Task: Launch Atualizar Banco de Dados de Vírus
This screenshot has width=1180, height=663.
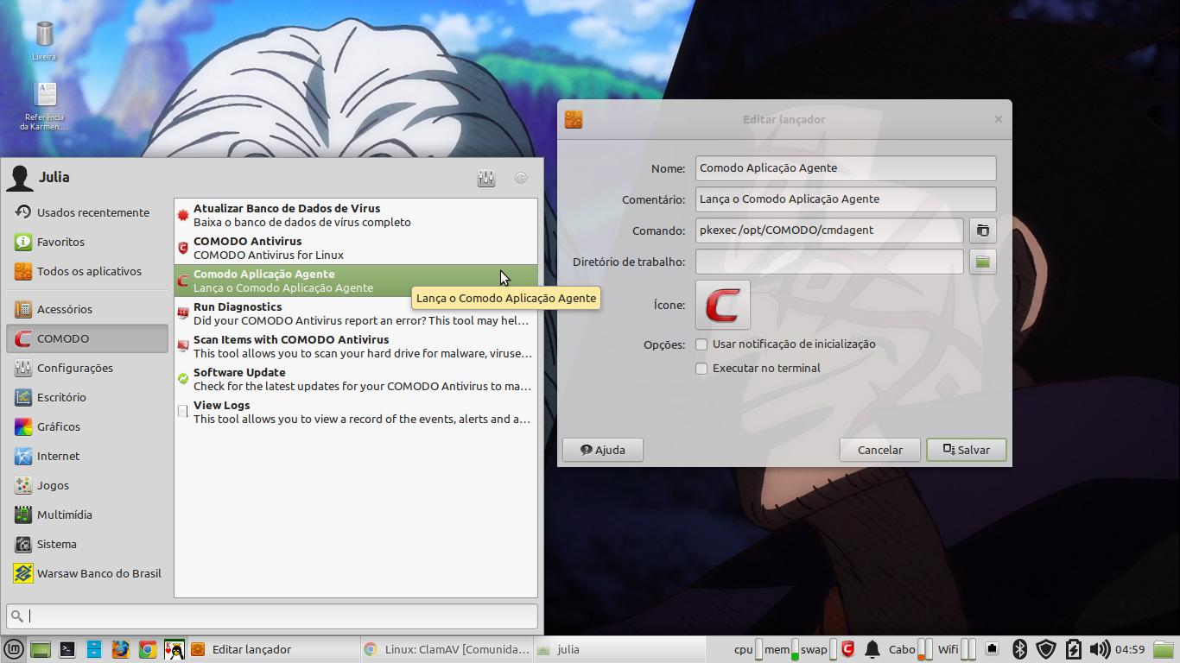Action: point(356,215)
